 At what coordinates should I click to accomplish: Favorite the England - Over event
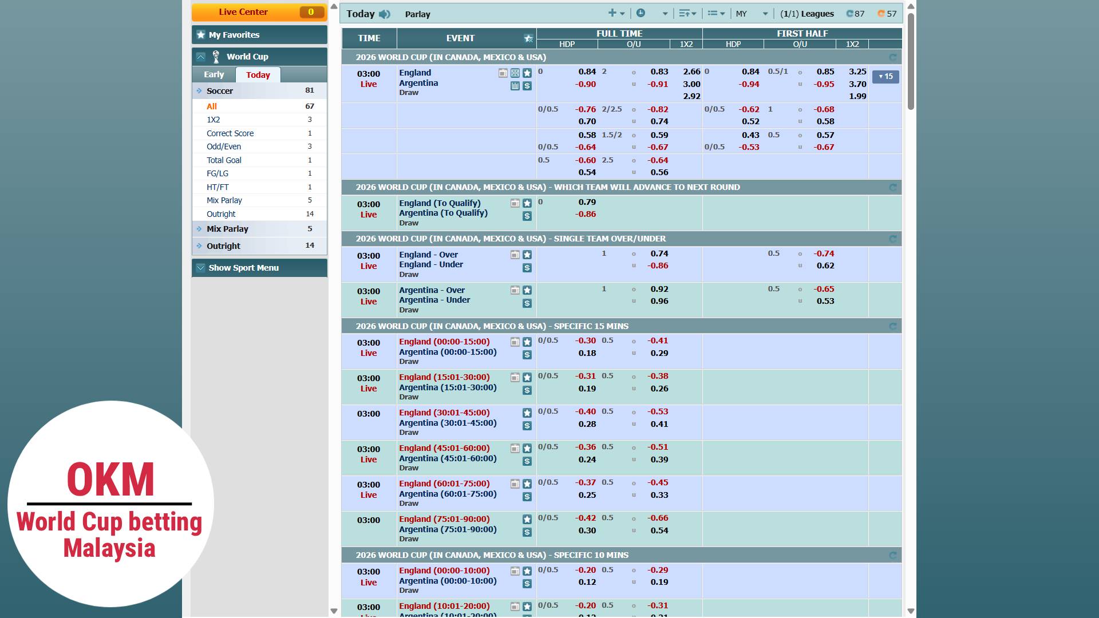click(527, 255)
